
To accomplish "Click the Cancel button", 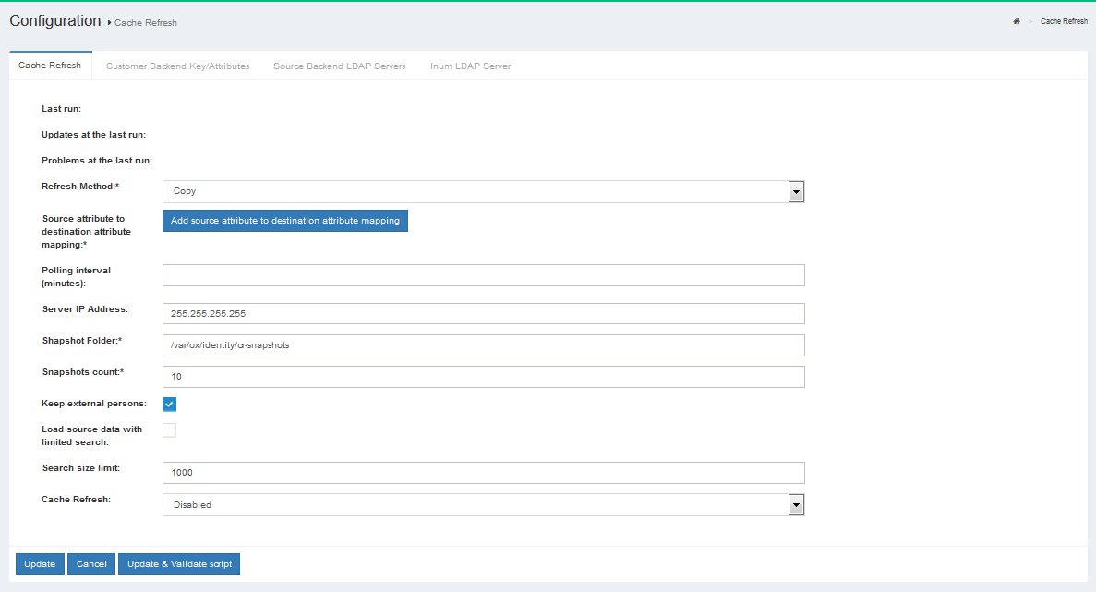I will (91, 564).
